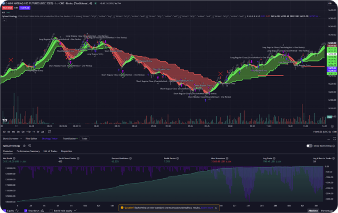Click the Buy & hold equity line icon

(75, 211)
